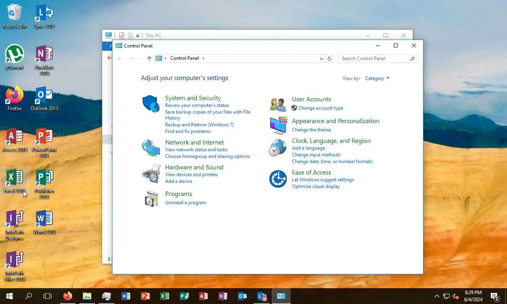Screen dimensions: 507x304
Task: Click the Up arrow in Control Panel
Action: click(149, 58)
